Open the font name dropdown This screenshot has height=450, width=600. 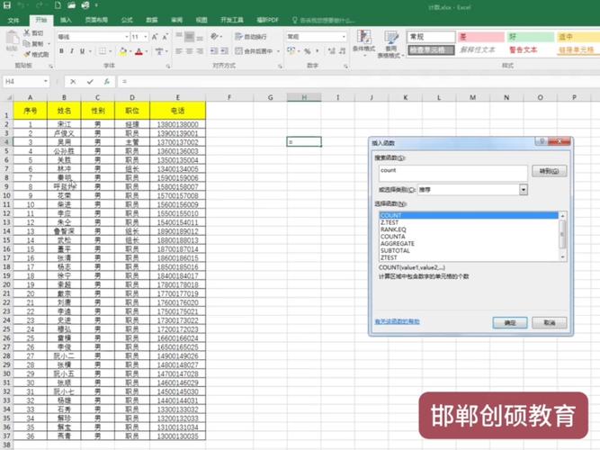tap(127, 37)
